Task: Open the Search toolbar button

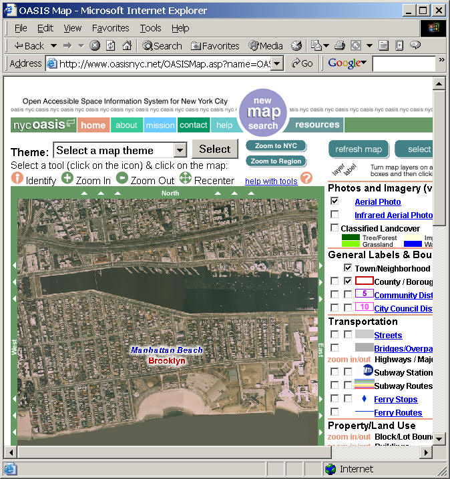Action: pyautogui.click(x=162, y=46)
